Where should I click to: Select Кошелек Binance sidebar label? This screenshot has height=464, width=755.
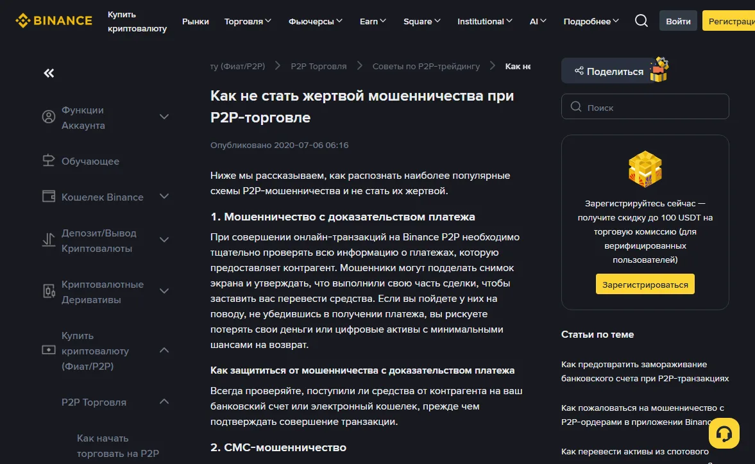pyautogui.click(x=103, y=197)
